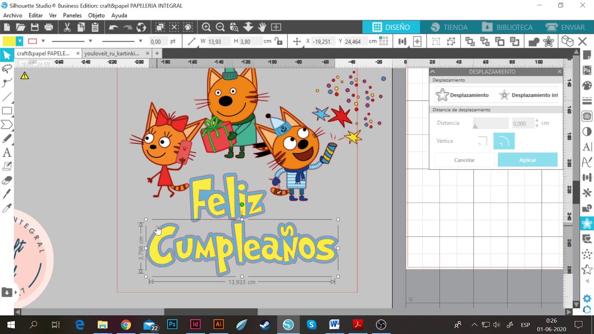Expand the line style dropdown
Screen dimensions: 594x334
[x=90, y=41]
